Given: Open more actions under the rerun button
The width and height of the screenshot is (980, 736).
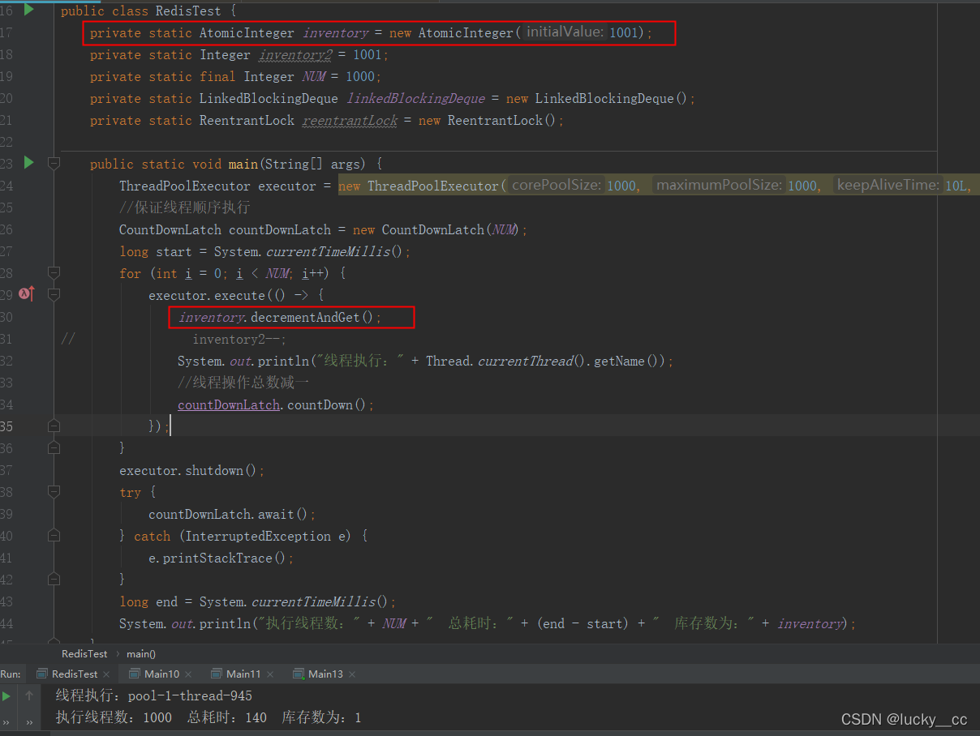Looking at the screenshot, I should 6,721.
